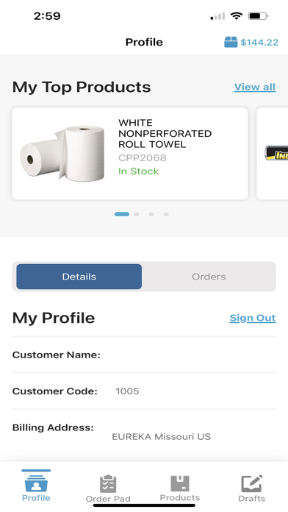Image resolution: width=288 pixels, height=512 pixels.
Task: Open View all top products
Action: click(x=255, y=88)
